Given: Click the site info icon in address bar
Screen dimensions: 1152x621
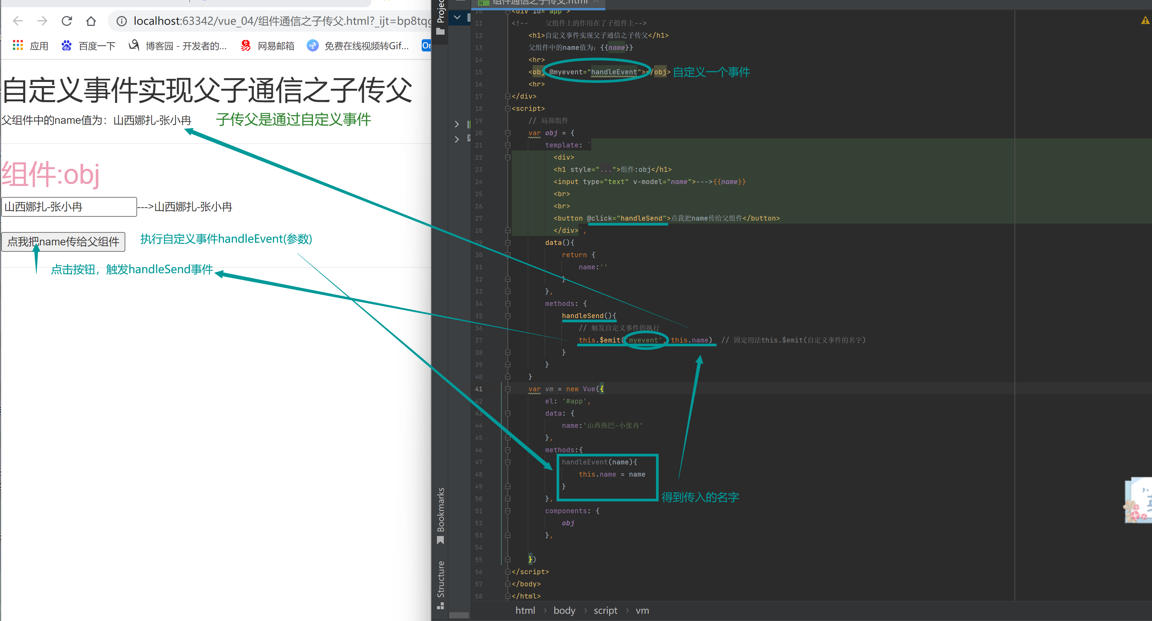Looking at the screenshot, I should (x=121, y=21).
